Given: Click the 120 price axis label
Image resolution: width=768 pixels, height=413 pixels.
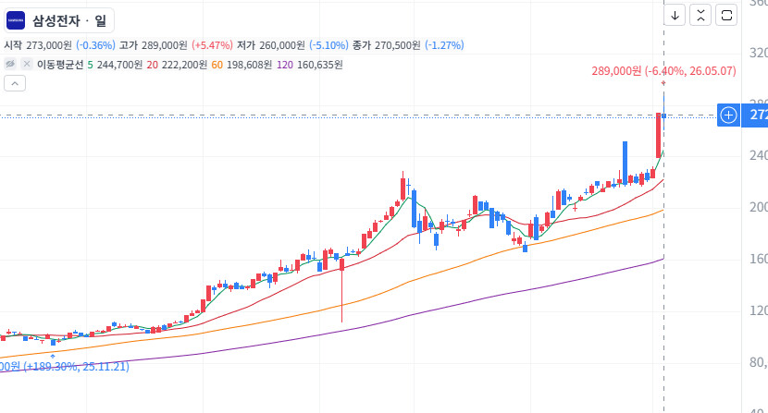Looking at the screenshot, I should 758,310.
